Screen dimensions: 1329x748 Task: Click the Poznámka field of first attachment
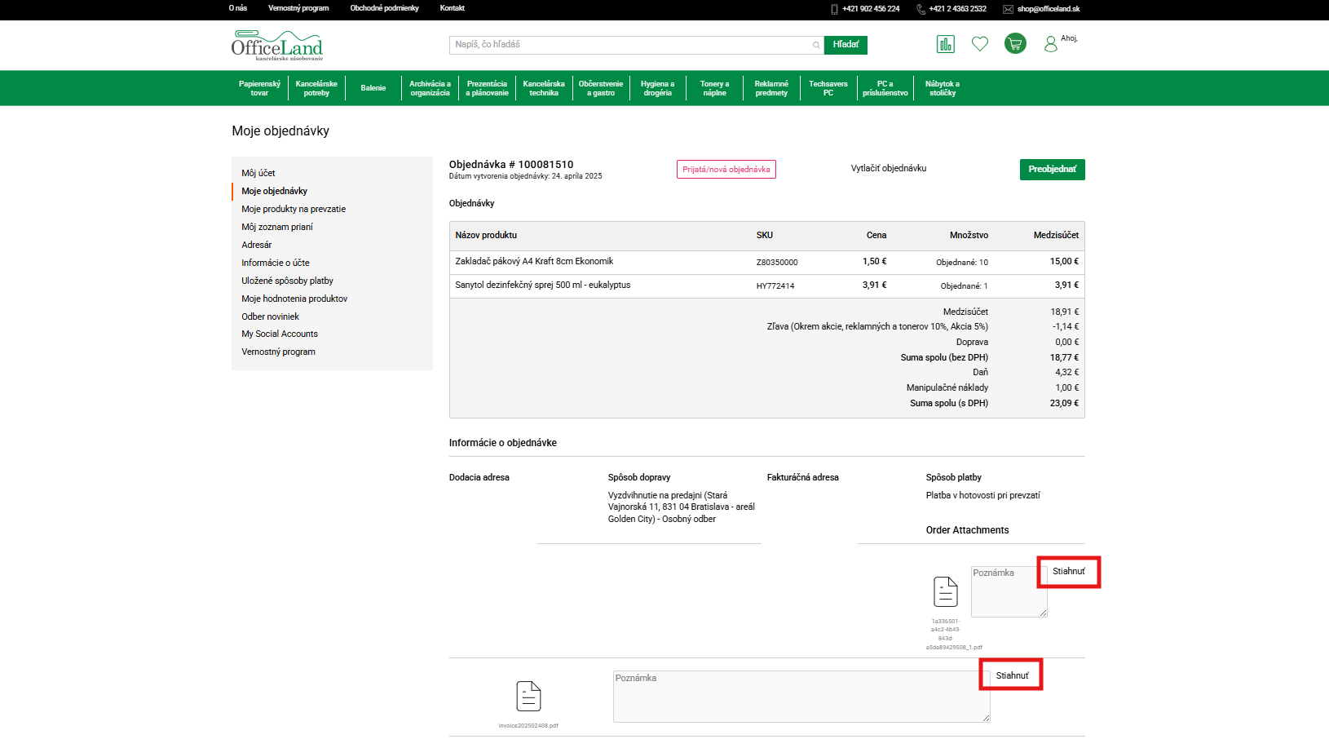pos(1009,591)
